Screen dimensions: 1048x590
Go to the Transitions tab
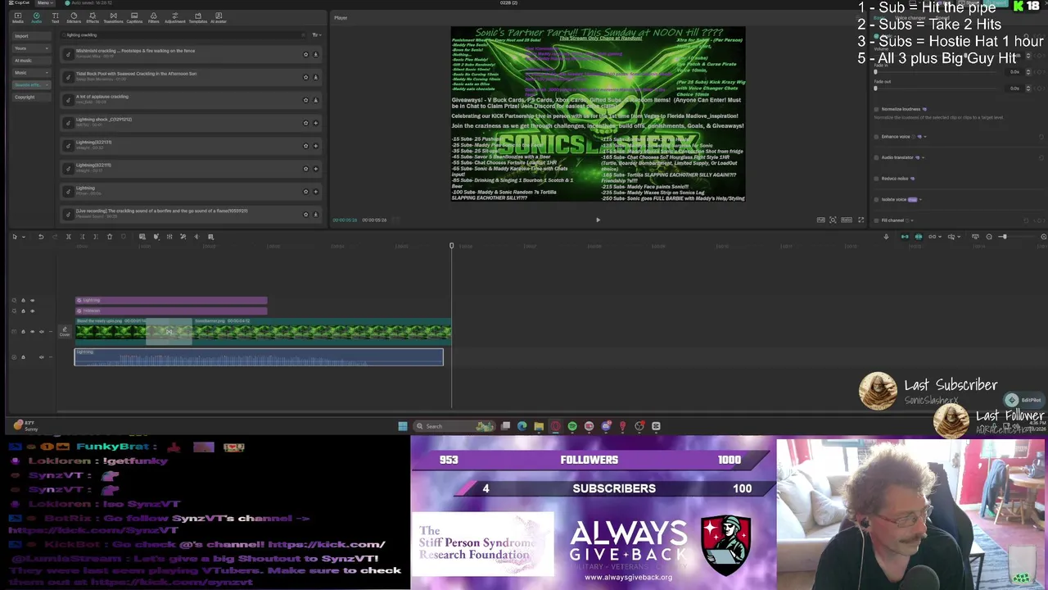click(113, 17)
